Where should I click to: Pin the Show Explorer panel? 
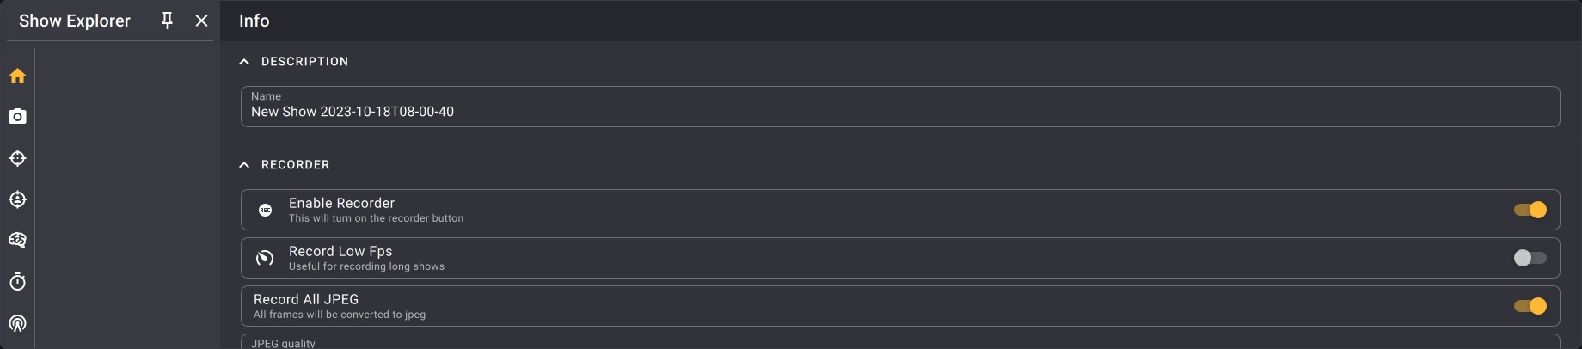point(168,21)
